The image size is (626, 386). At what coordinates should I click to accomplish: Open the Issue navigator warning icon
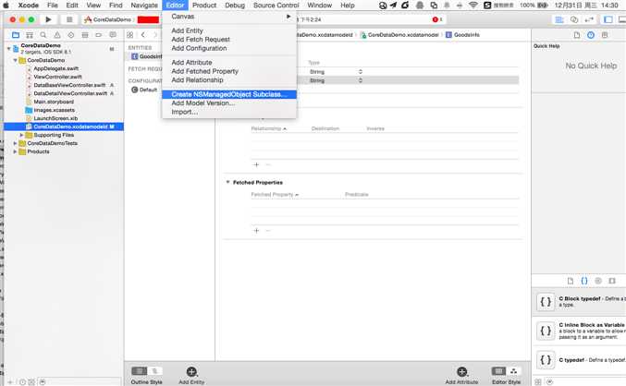57,35
